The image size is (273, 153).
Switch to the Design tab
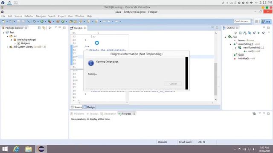click(89, 107)
